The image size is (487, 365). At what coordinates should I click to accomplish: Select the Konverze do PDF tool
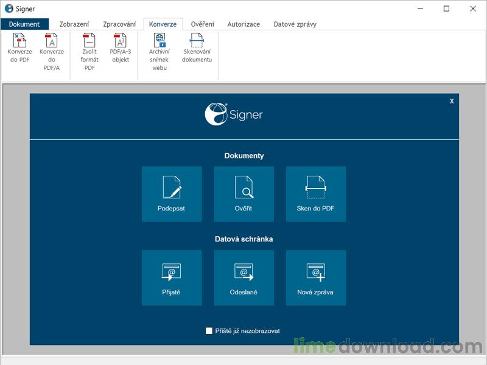tap(19, 52)
